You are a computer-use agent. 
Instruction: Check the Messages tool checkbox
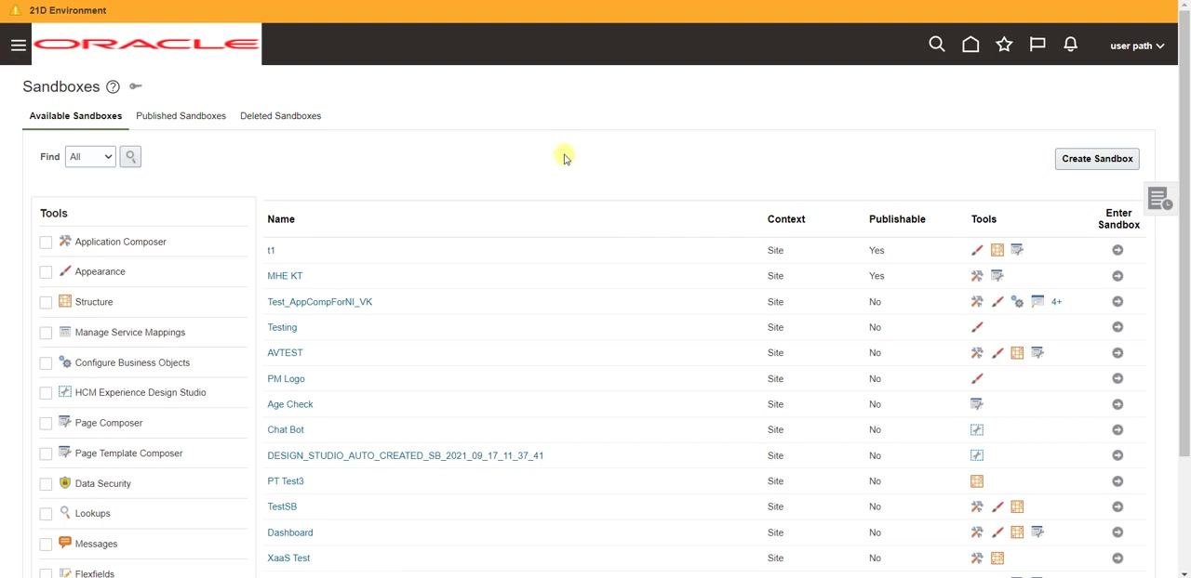click(46, 545)
